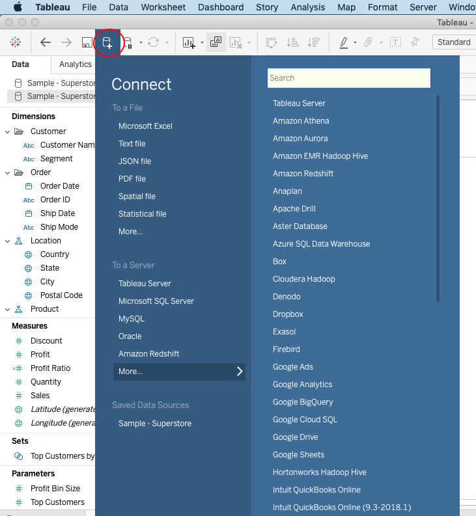
Task: Open the Map menu
Action: (x=346, y=7)
